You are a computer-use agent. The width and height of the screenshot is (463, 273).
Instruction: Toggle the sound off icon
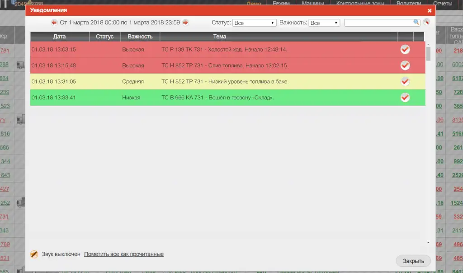coord(34,254)
